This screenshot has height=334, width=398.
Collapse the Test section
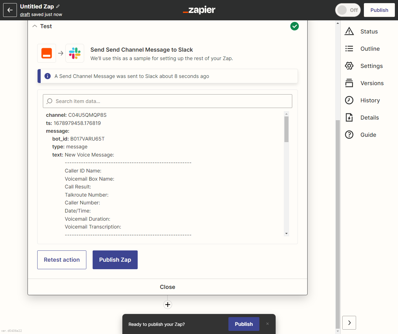point(35,26)
